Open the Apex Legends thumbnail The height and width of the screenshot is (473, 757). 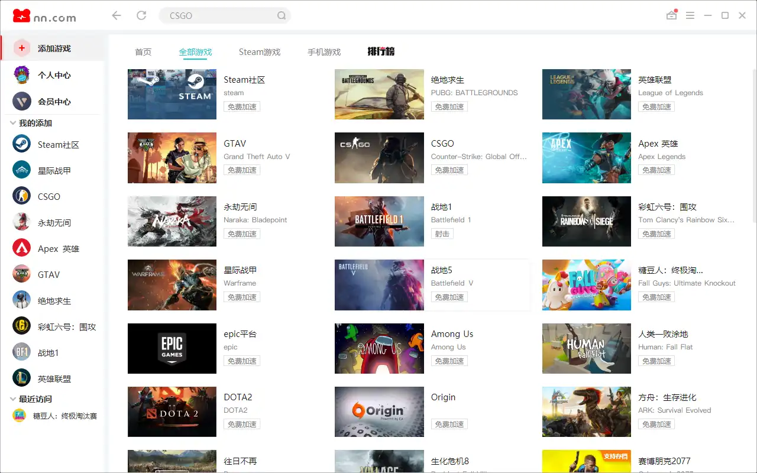[x=587, y=158]
